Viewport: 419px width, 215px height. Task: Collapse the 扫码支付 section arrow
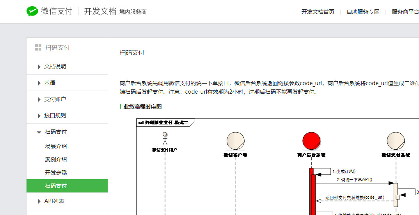39,132
